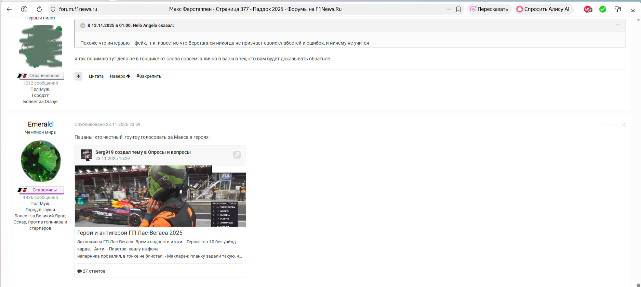This screenshot has width=641, height=287.
Task: Open the Las Vegas GP thumbnail image
Action: [160, 196]
